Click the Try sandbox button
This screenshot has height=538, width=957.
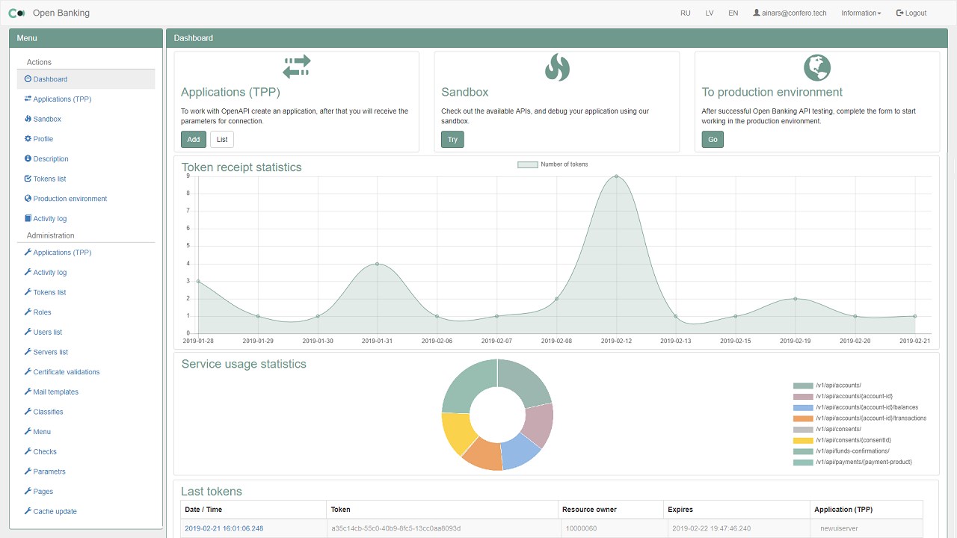point(452,139)
